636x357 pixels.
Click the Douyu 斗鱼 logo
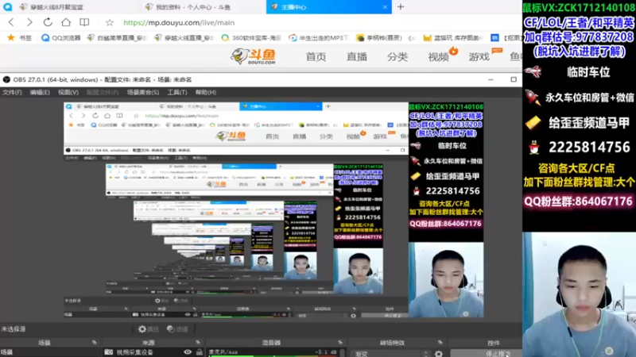[254, 56]
